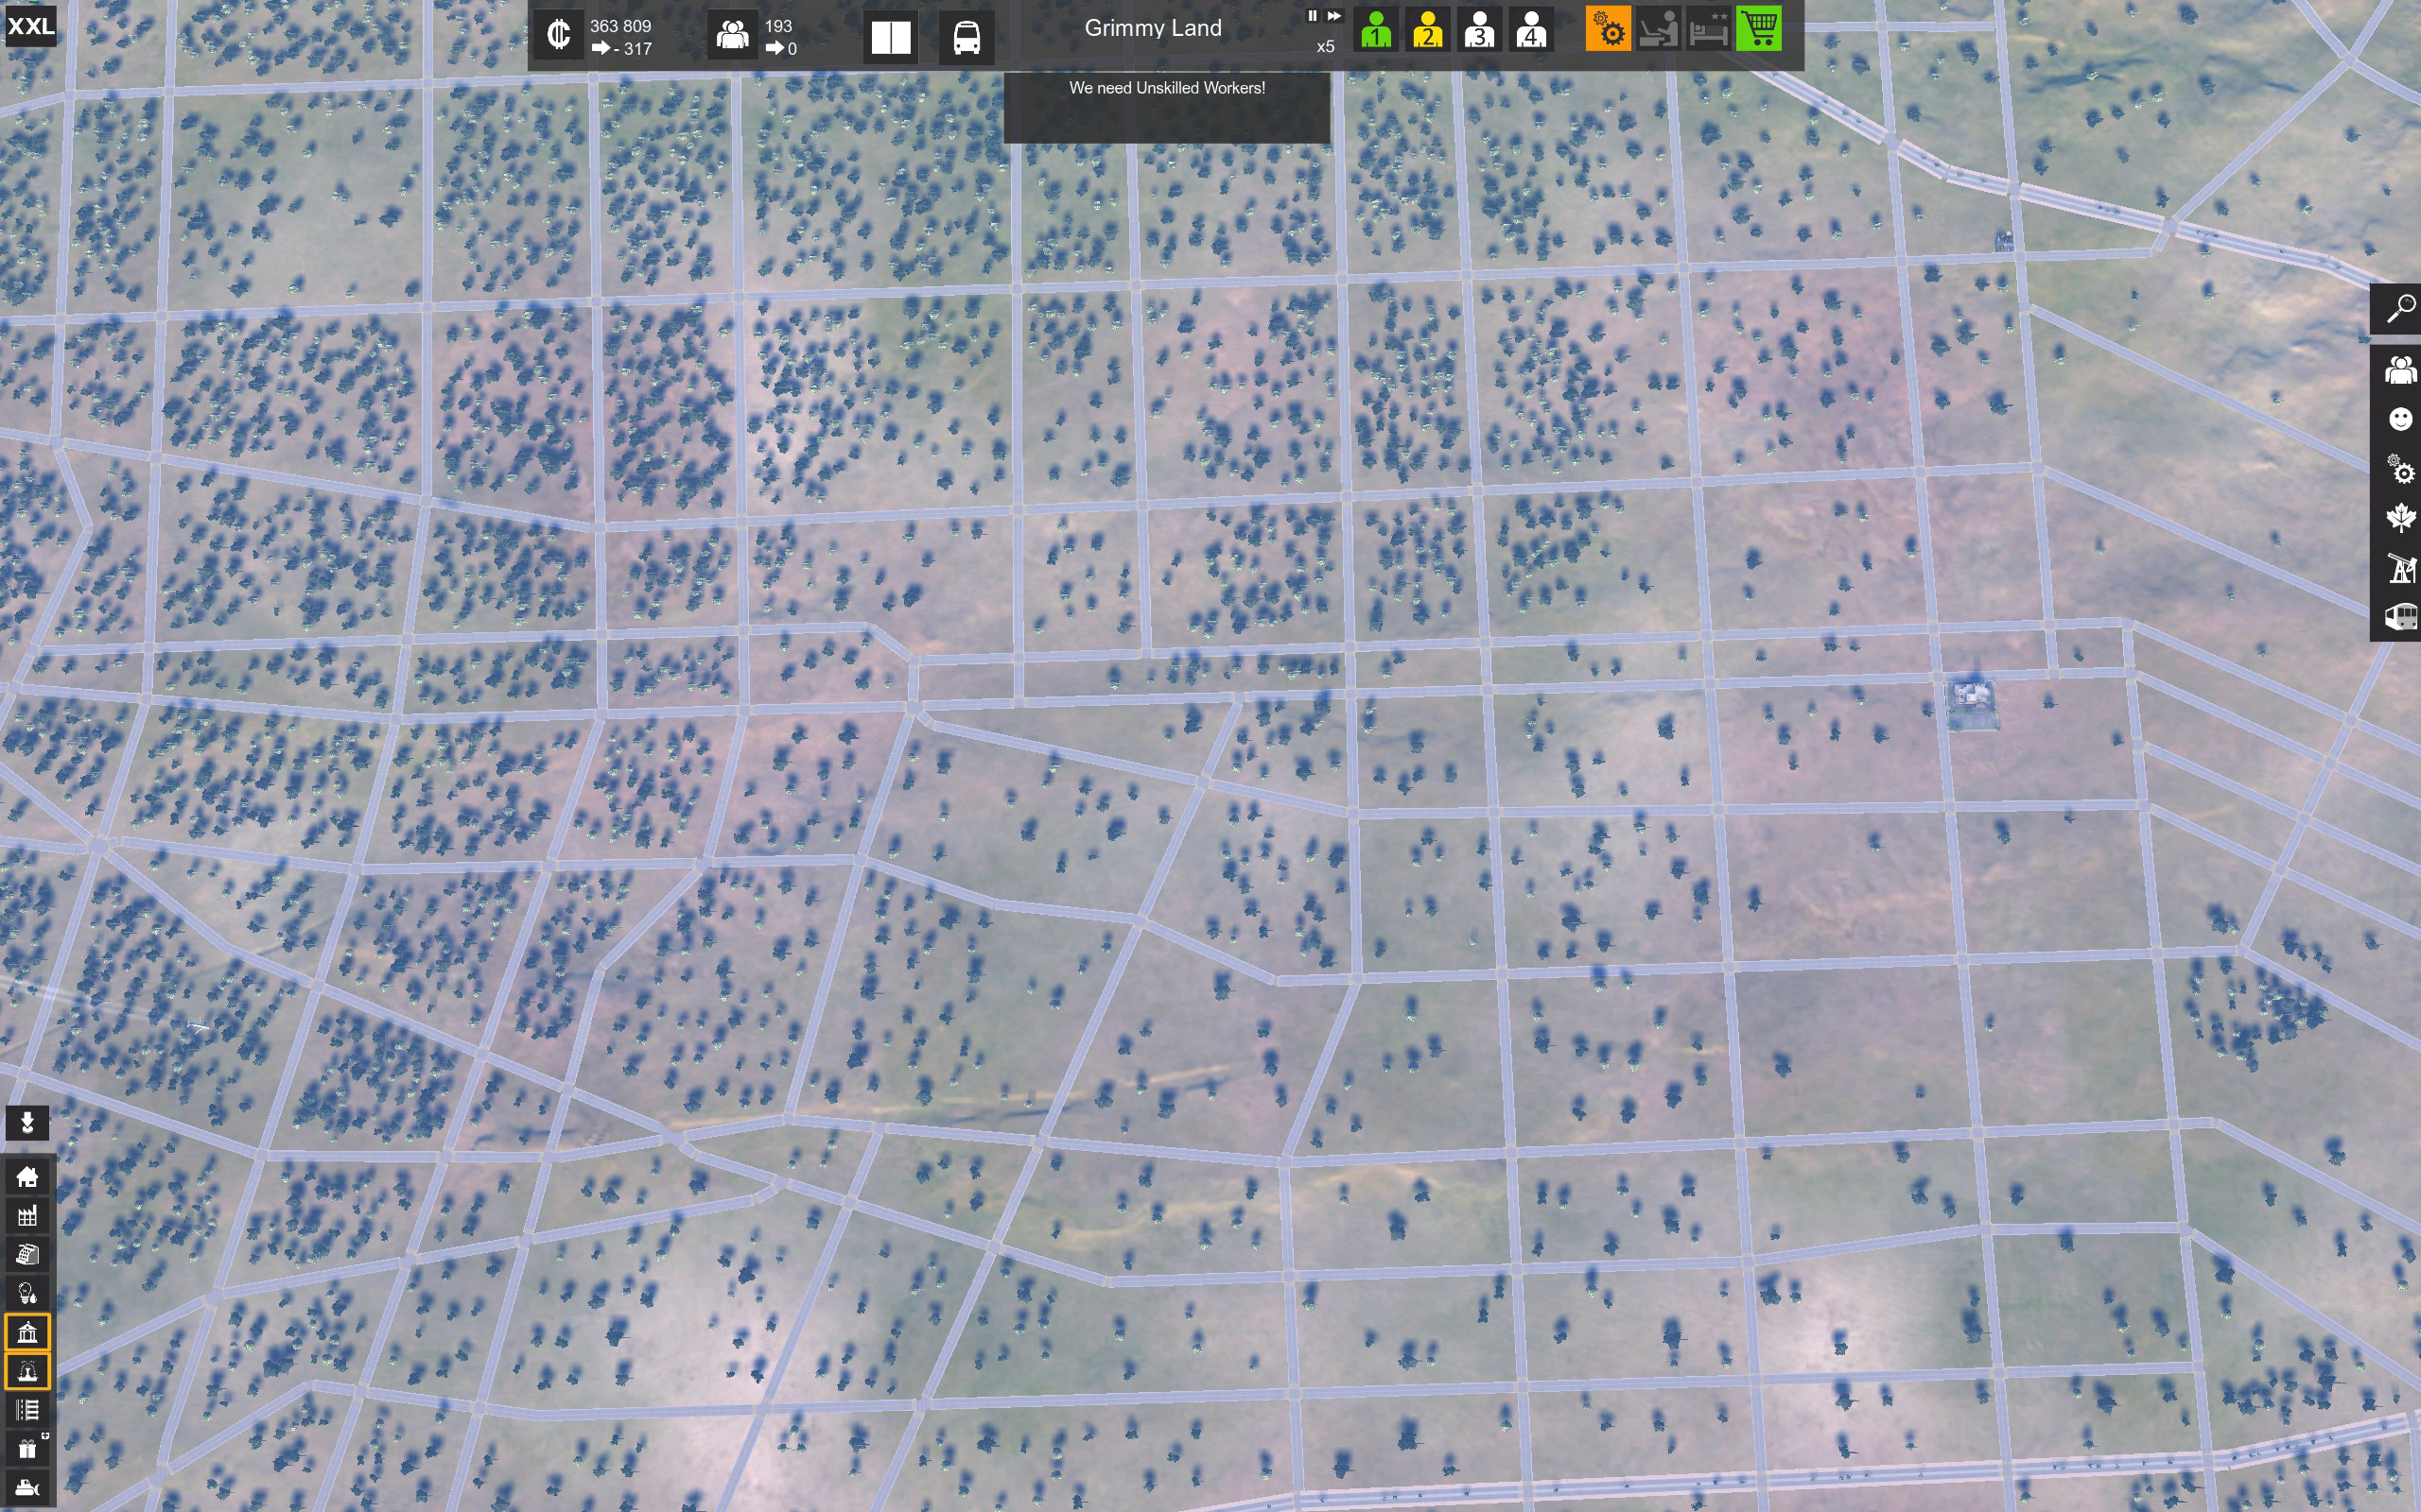Click the population count 193
This screenshot has height=1512, width=2421.
pyautogui.click(x=778, y=26)
